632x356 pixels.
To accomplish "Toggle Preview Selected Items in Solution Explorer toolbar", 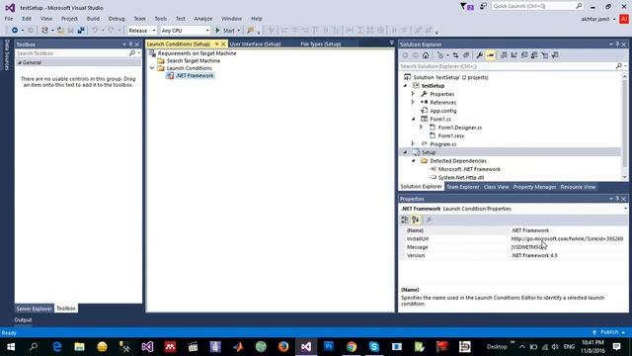I will [x=490, y=55].
